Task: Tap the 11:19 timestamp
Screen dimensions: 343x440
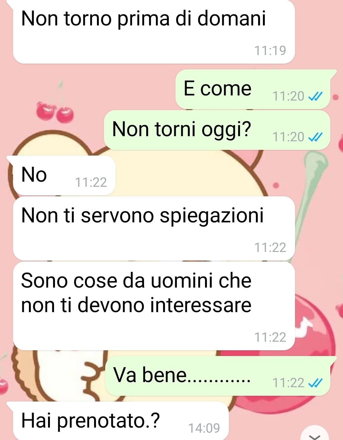Action: click(x=270, y=51)
